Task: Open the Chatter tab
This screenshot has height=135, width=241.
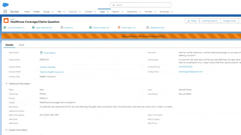Action: (x=37, y=12)
